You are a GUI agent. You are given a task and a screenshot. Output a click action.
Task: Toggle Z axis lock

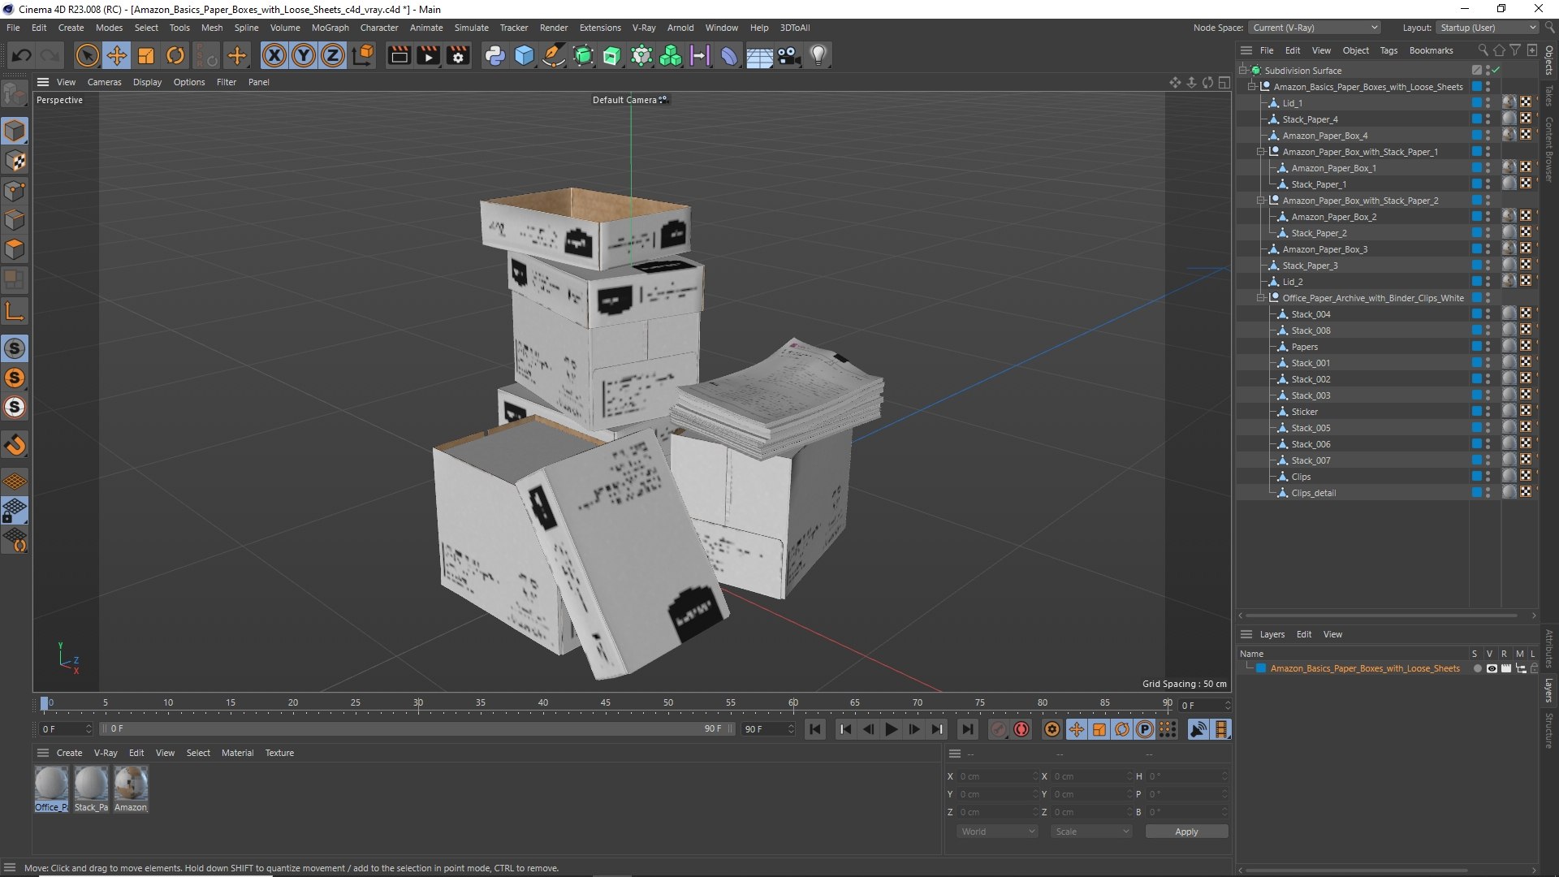click(333, 55)
